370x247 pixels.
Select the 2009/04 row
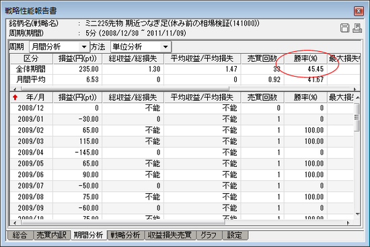(x=182, y=153)
